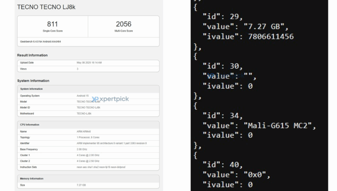The height and width of the screenshot is (191, 337).
Task: Select the "Mali-G615 MC2" JSON value
Action: pos(277,125)
